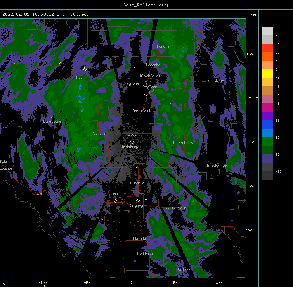This screenshot has height=287, width=293.
Task: Click the Airdrie city label
Action: (137, 183)
